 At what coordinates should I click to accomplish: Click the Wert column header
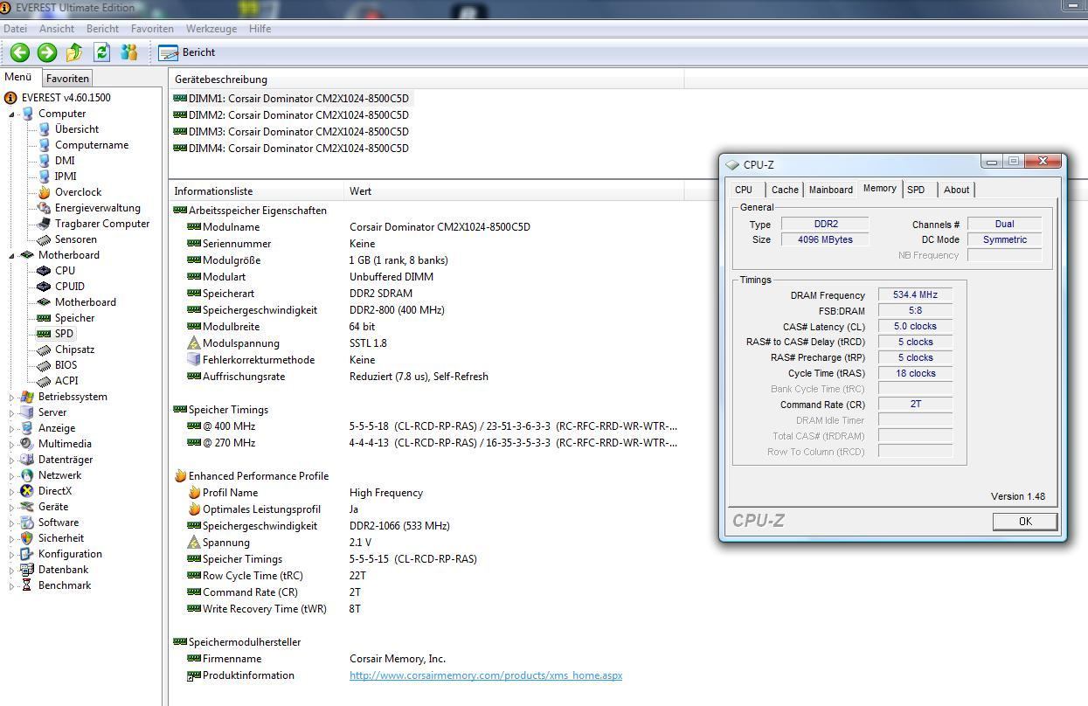pos(516,190)
